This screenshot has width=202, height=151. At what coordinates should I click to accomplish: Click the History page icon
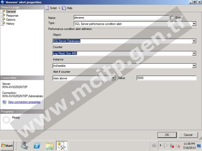(3, 24)
